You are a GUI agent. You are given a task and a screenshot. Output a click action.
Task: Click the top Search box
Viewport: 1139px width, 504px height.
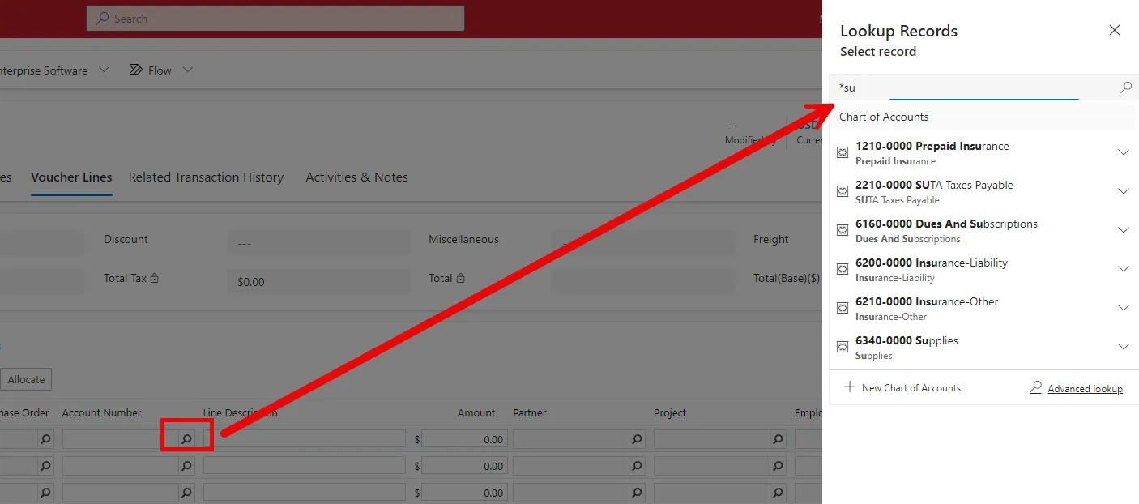click(x=275, y=19)
